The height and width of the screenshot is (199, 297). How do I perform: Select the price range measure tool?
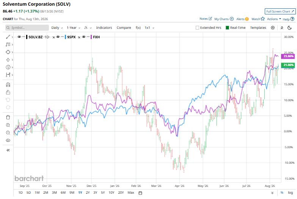tap(8, 75)
